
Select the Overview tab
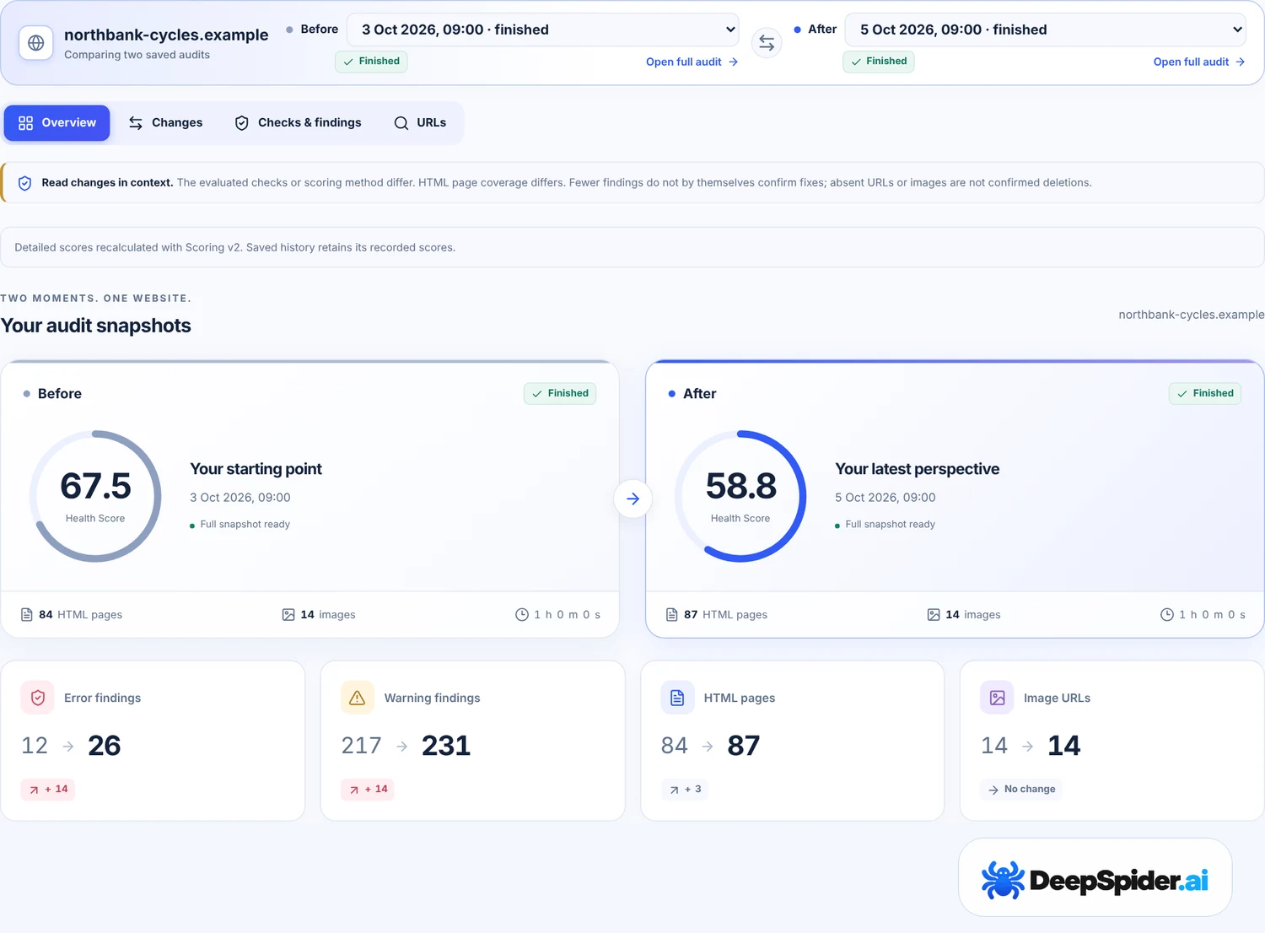coord(57,123)
